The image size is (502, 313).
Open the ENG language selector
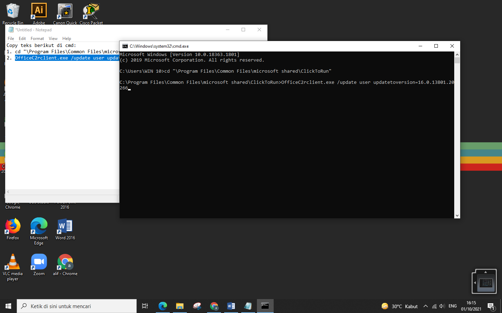[x=452, y=306]
